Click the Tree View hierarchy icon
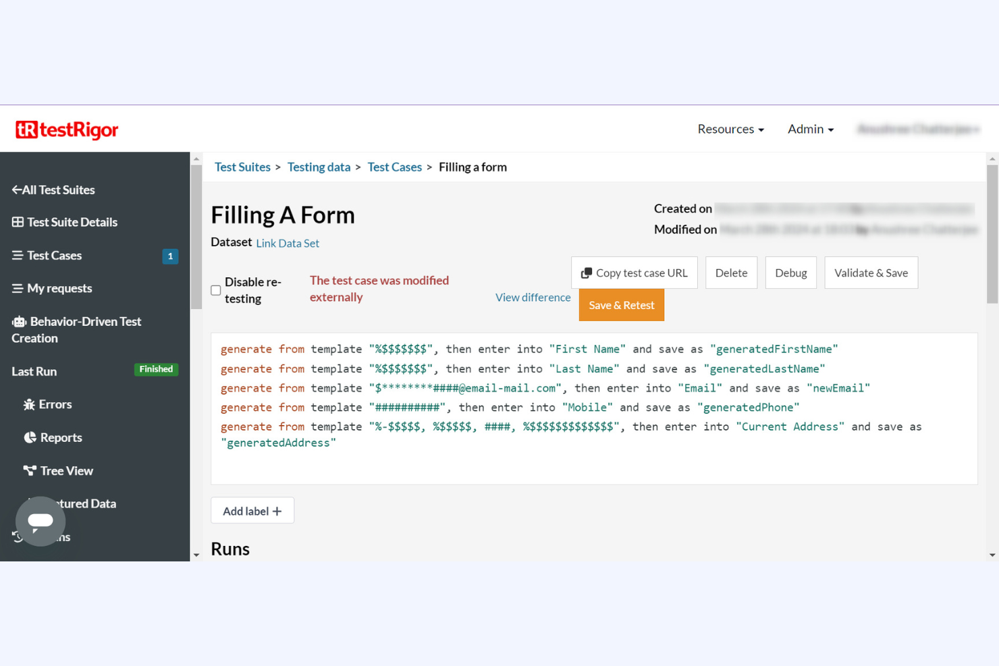 click(x=30, y=471)
